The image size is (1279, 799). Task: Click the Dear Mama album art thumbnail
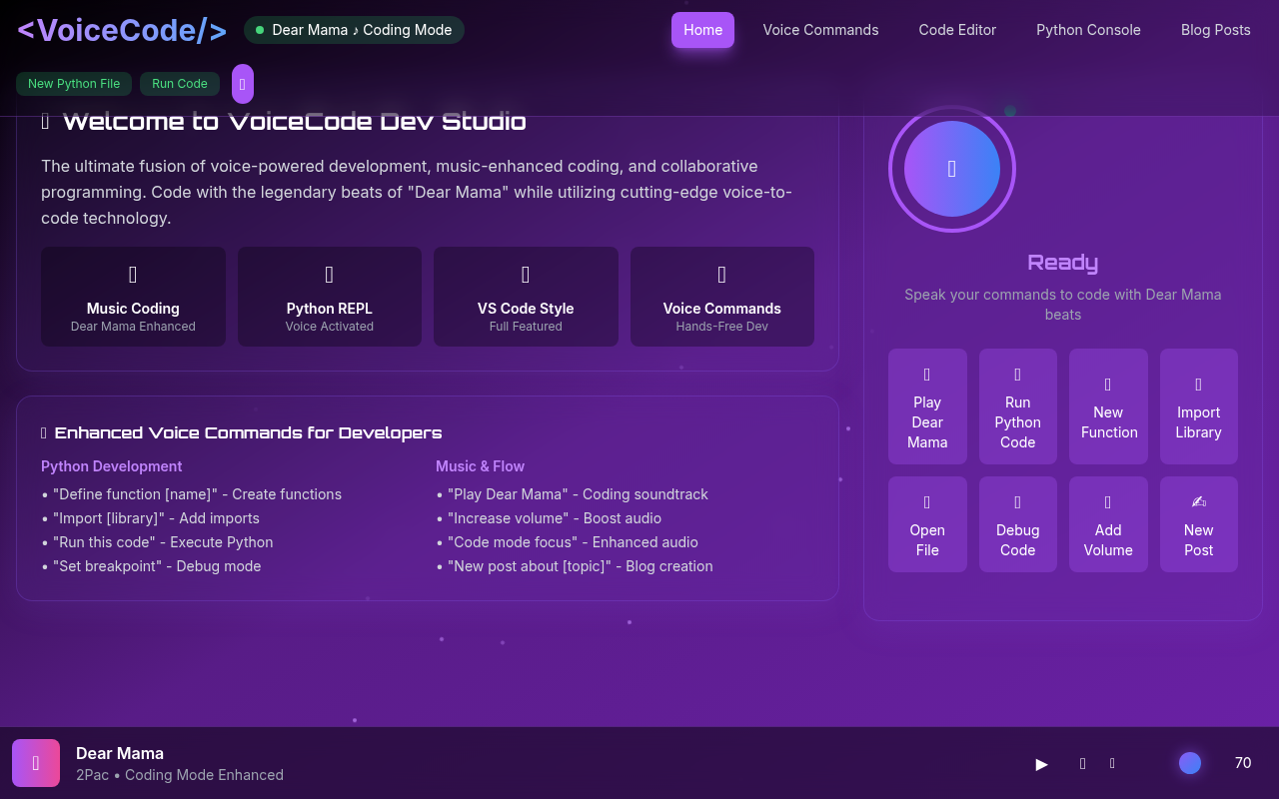coord(36,763)
